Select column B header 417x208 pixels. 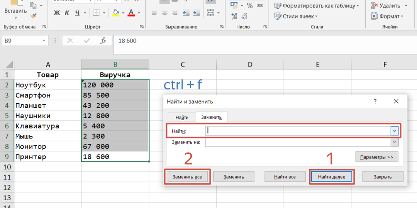(115, 64)
